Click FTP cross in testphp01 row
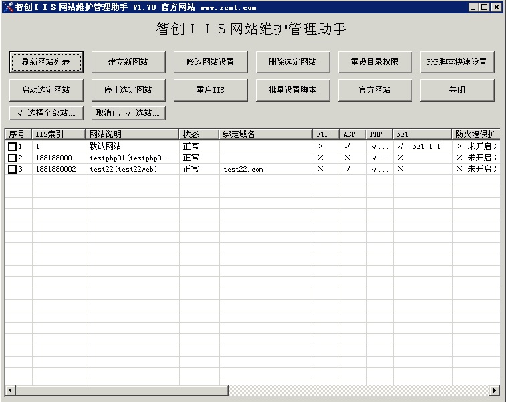 [x=320, y=158]
